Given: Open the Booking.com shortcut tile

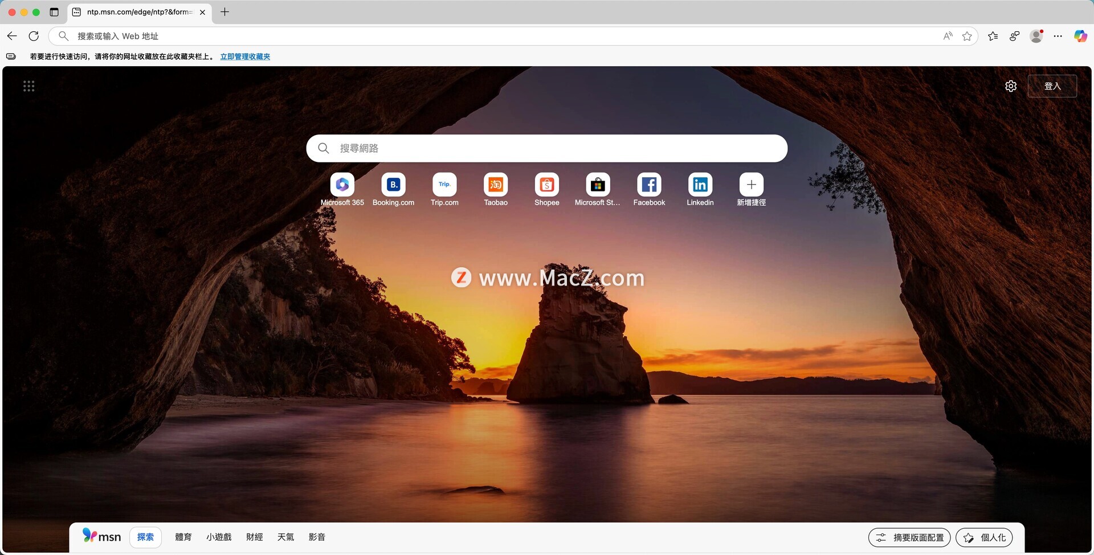Looking at the screenshot, I should point(393,185).
